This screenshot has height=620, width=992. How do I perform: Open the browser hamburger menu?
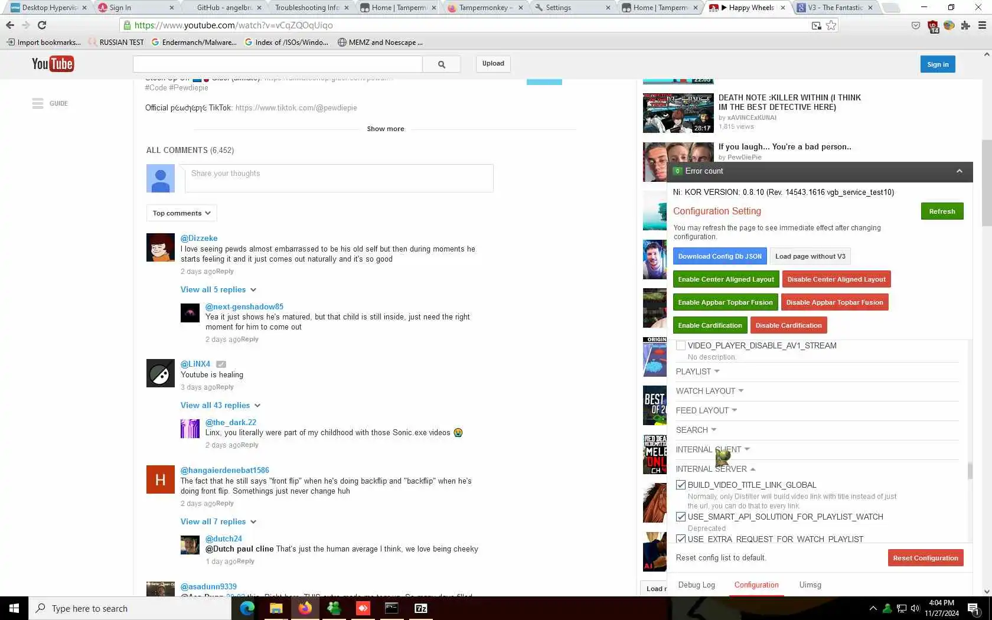[x=983, y=25]
